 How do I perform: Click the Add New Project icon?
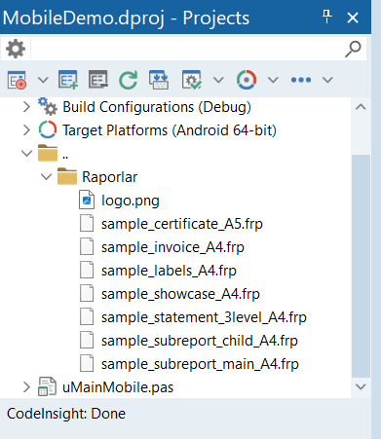tap(68, 80)
